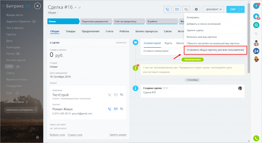Email Роман Жмых via envelope icon
This screenshot has height=143, width=262.
pyautogui.click(x=116, y=109)
